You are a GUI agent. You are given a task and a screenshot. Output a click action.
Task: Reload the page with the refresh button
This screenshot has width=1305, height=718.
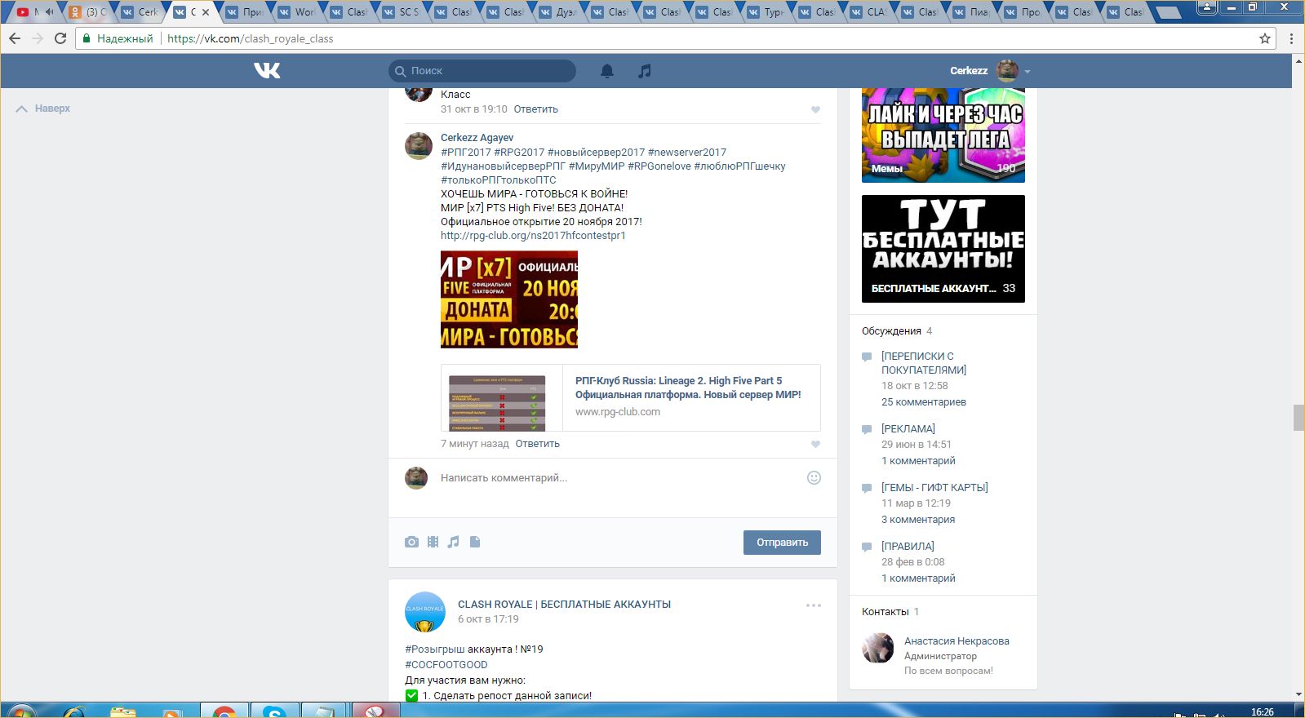click(60, 38)
